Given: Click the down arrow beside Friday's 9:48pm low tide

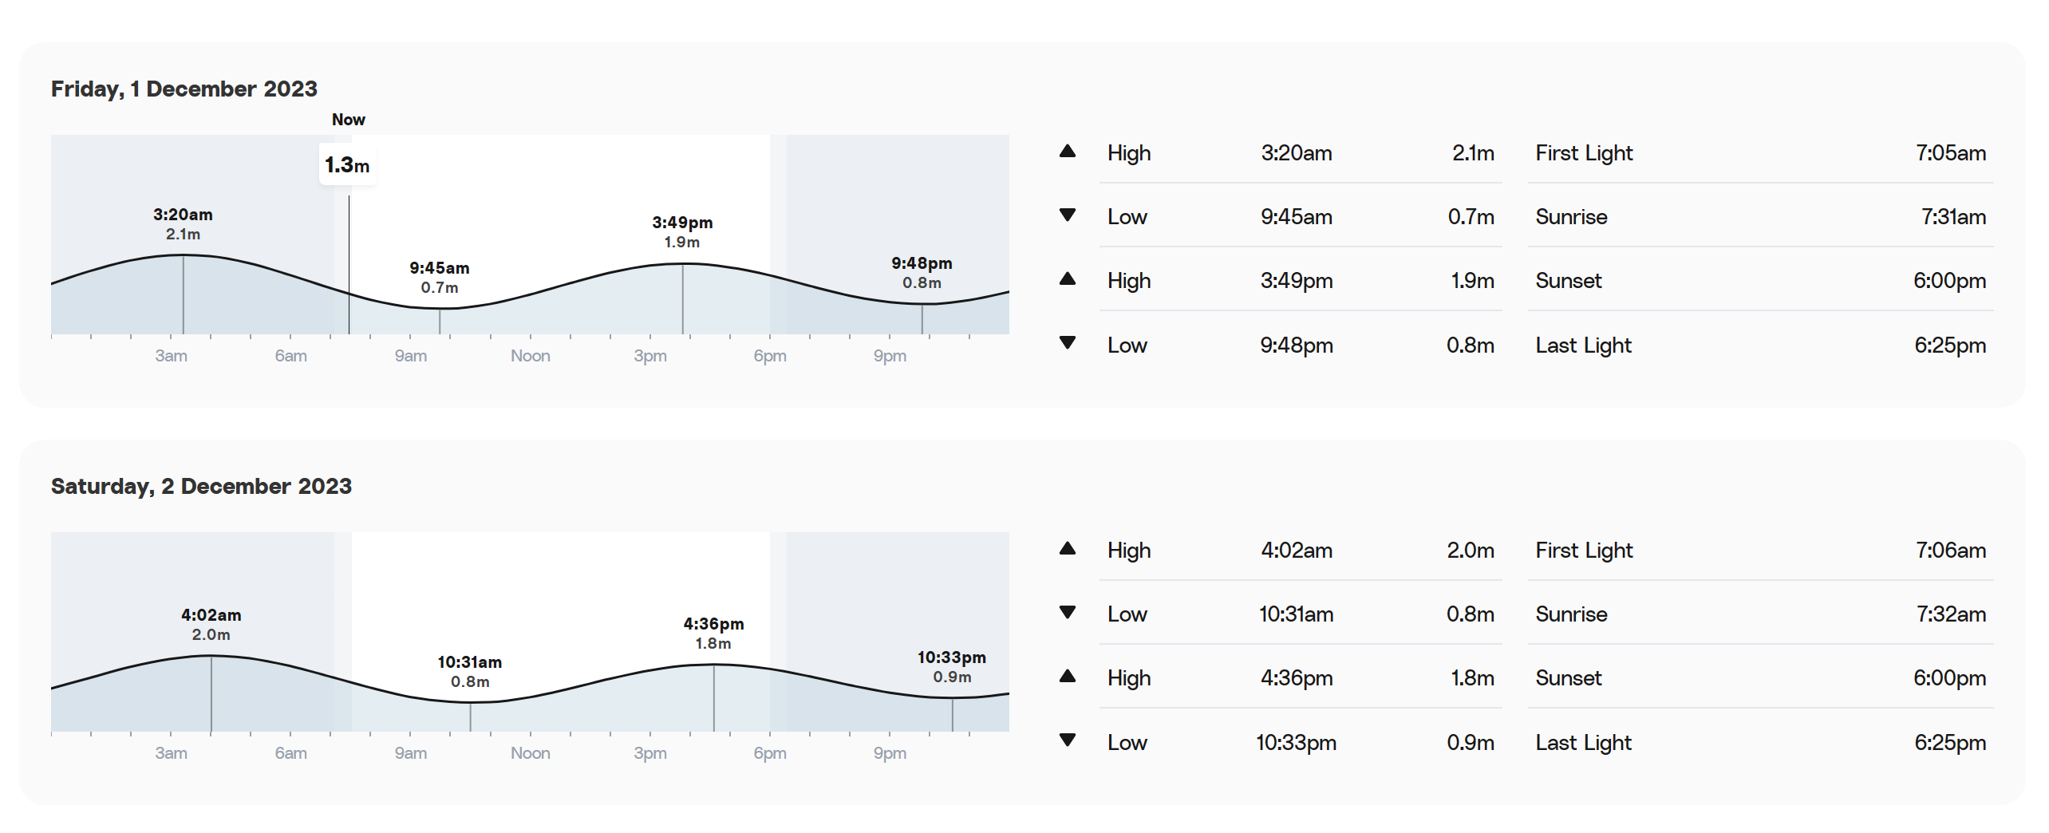Looking at the screenshot, I should click(x=1068, y=343).
